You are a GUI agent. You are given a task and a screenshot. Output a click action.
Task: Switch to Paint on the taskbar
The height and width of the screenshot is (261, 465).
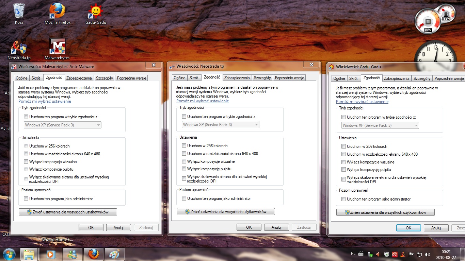point(115,254)
